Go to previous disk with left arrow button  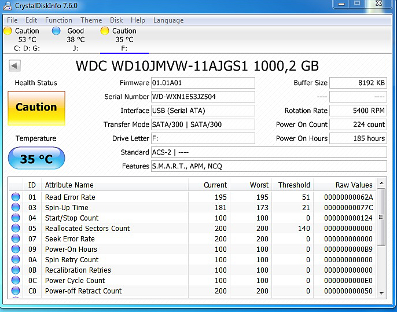click(x=14, y=66)
